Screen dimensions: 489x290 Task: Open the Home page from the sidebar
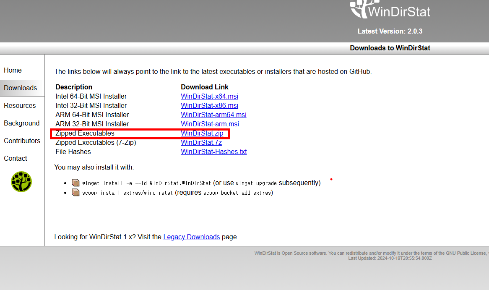pyautogui.click(x=13, y=70)
